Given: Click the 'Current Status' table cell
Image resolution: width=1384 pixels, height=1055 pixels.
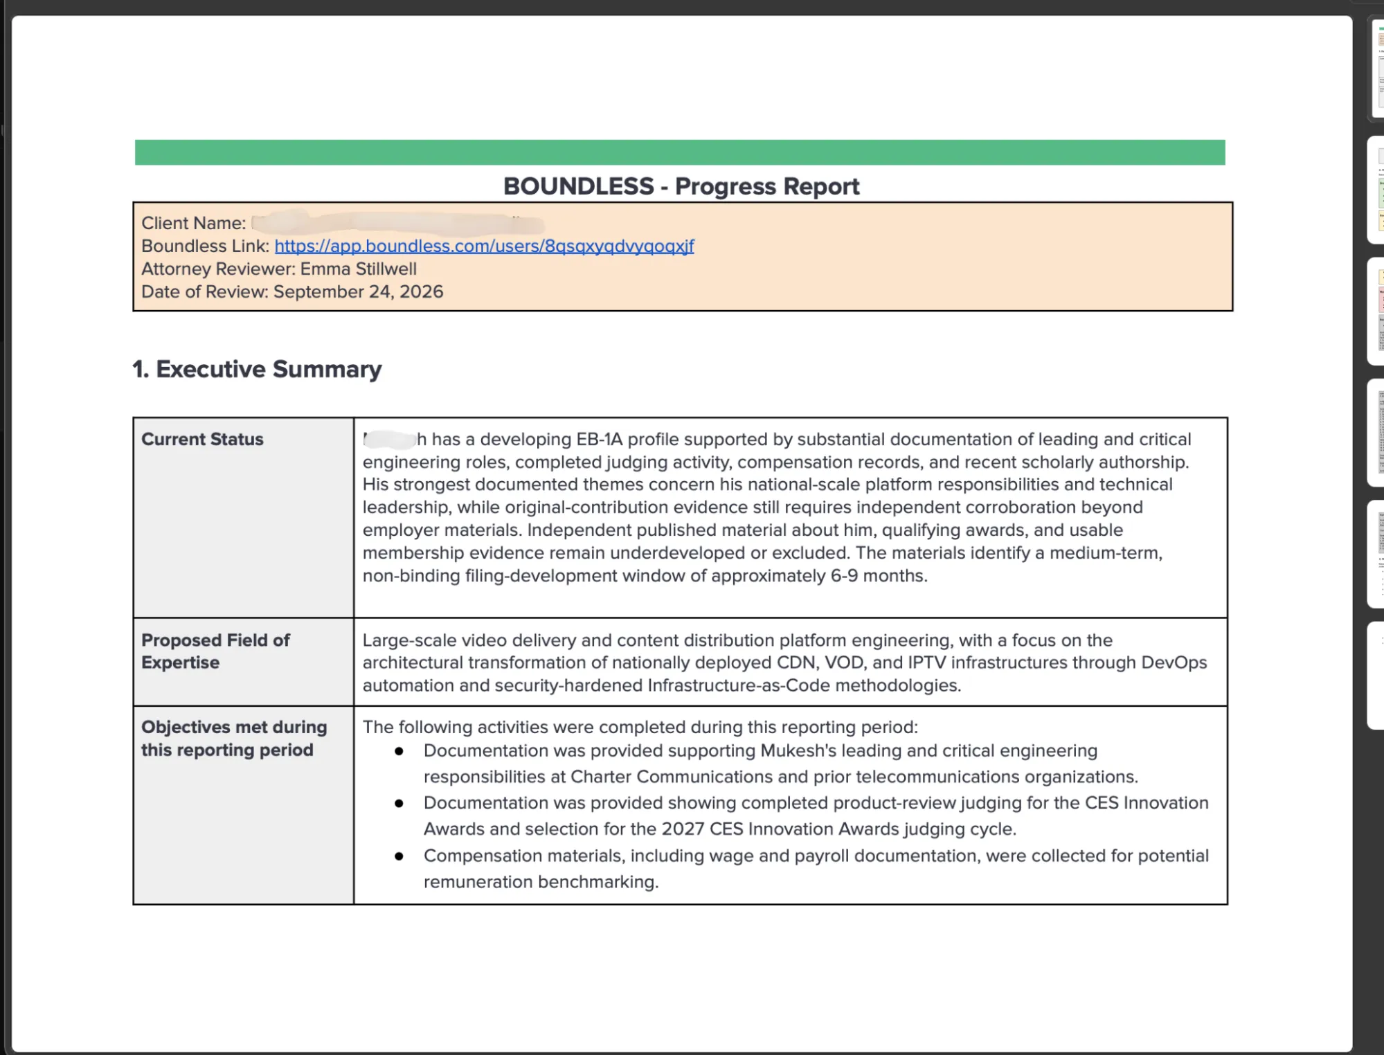Looking at the screenshot, I should click(x=243, y=517).
